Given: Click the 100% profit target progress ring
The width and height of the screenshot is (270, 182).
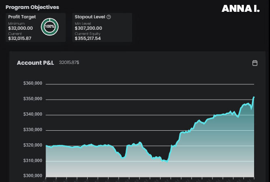Looking at the screenshot, I should click(x=50, y=26).
